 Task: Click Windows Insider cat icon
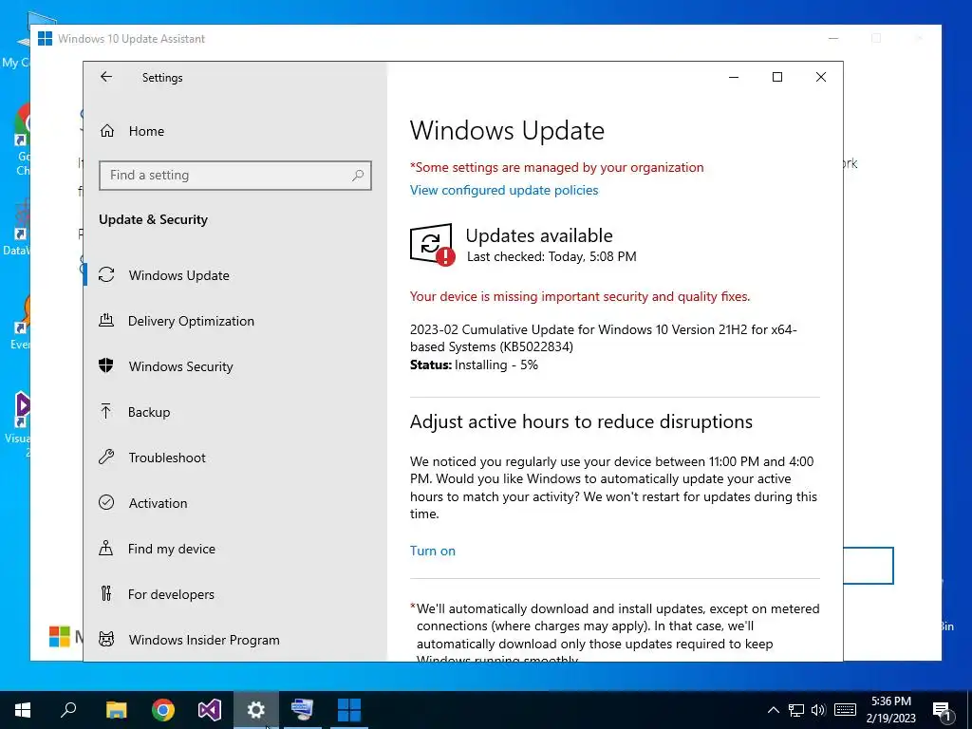(x=106, y=639)
